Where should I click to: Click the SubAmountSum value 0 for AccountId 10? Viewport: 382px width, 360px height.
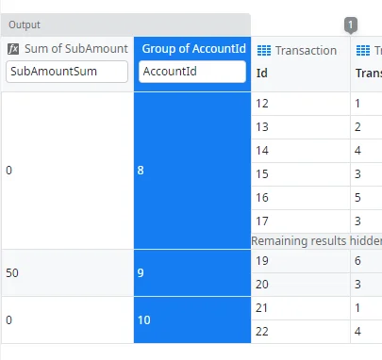68,320
